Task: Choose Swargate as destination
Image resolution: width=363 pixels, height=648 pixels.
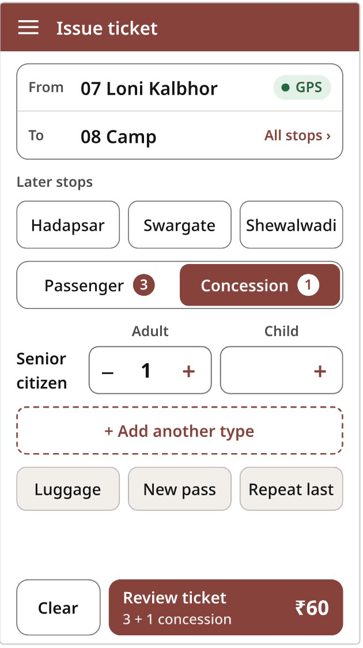Action: tap(180, 225)
